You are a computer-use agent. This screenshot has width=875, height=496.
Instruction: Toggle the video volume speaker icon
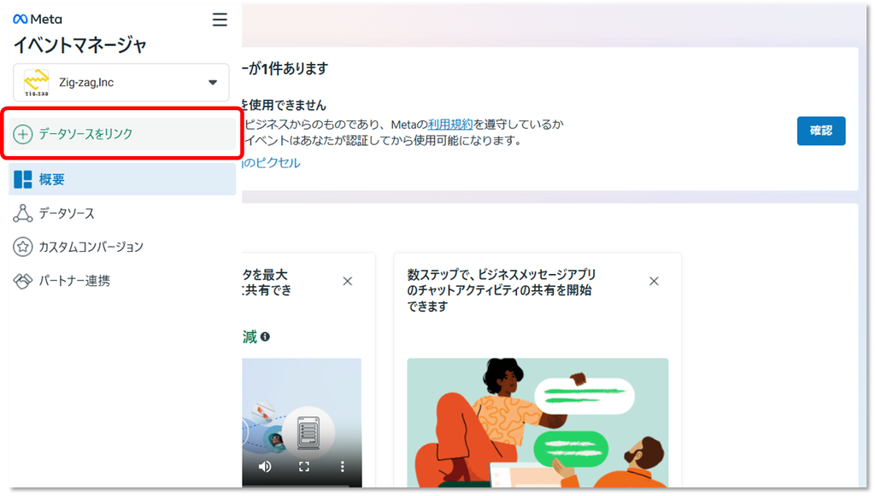pos(265,466)
